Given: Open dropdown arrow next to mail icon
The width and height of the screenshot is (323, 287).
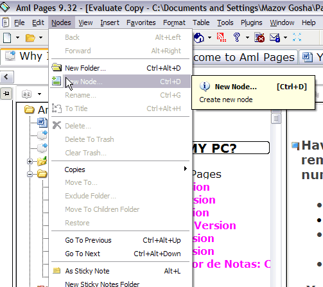Looking at the screenshot, I should 285,38.
